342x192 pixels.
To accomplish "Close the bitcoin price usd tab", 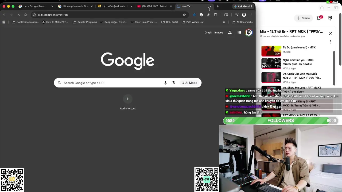I will click(x=92, y=6).
